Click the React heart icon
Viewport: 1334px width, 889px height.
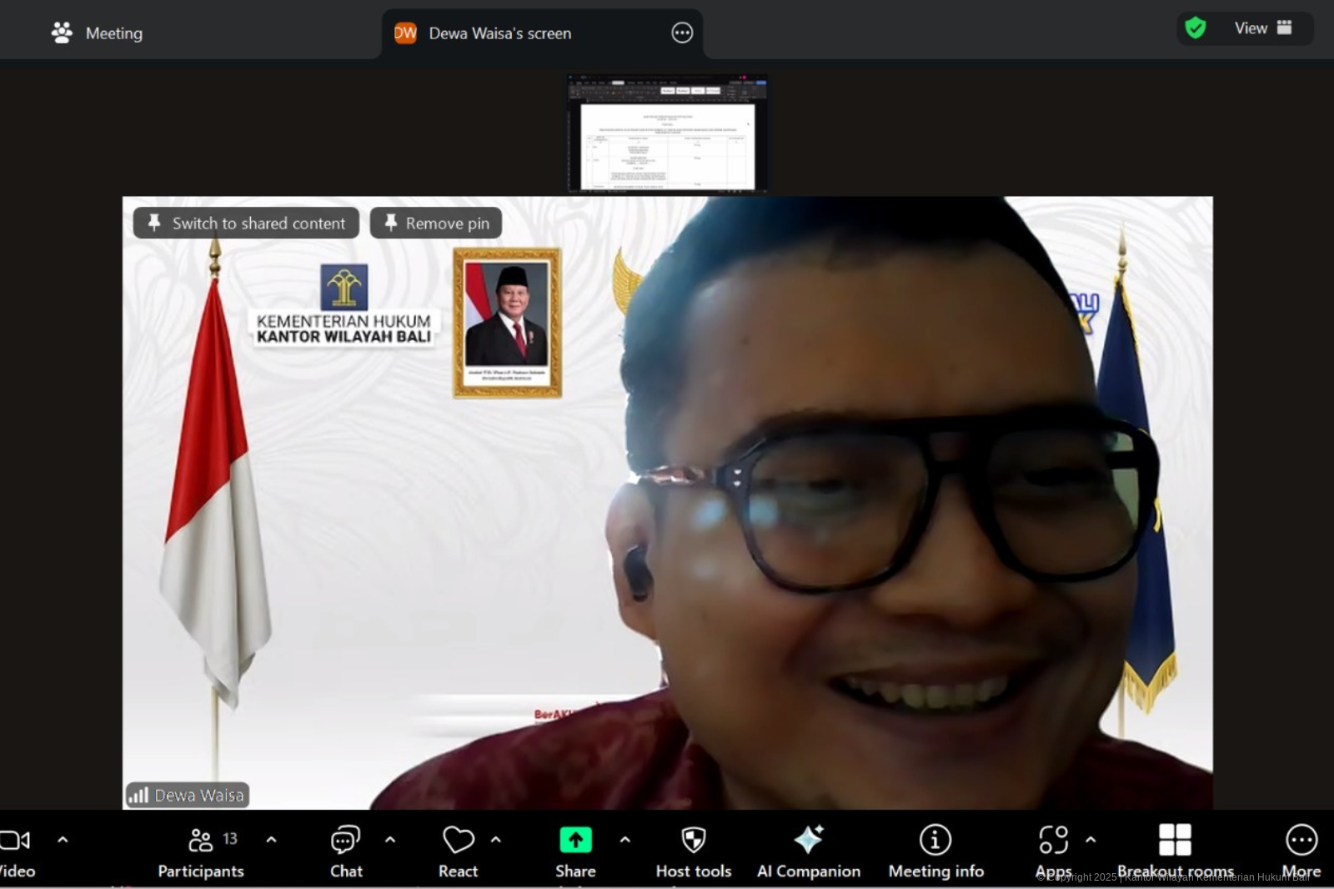click(458, 841)
